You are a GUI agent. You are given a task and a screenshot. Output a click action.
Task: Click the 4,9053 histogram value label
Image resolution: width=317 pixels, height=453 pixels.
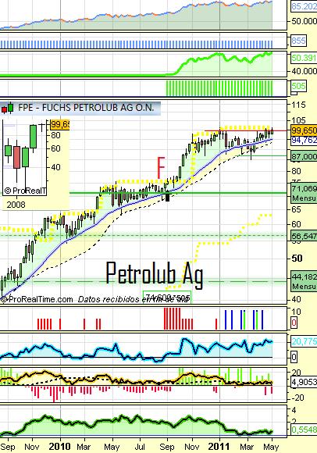coord(304,382)
